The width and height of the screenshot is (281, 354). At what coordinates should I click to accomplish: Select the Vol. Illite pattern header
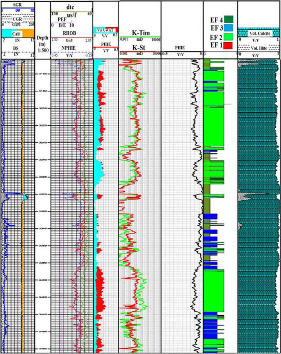[x=259, y=48]
